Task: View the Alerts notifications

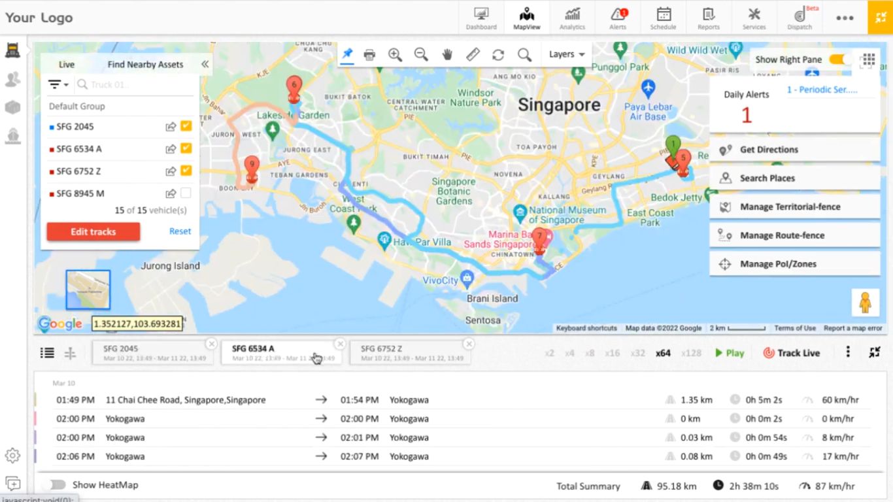Action: (618, 18)
